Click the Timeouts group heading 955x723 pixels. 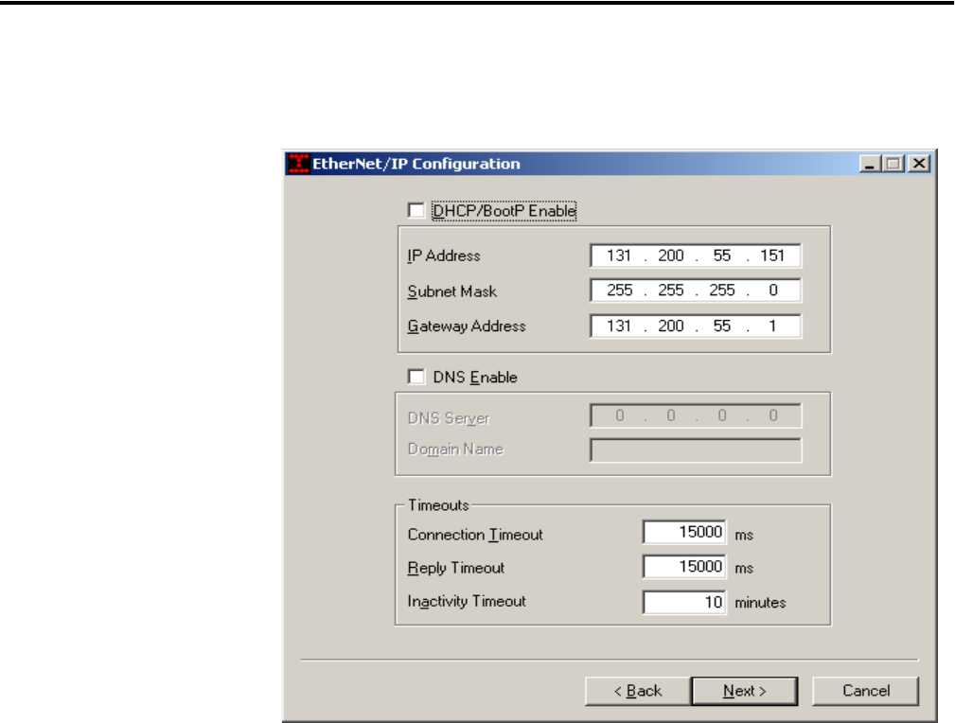pos(438,505)
